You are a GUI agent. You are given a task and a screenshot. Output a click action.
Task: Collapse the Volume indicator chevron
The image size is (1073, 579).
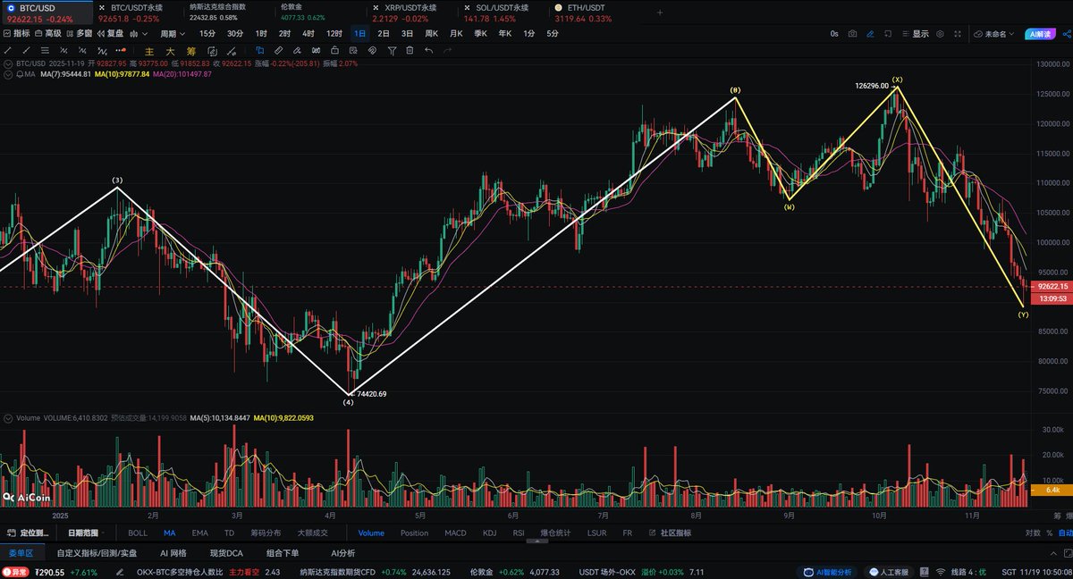coord(9,417)
